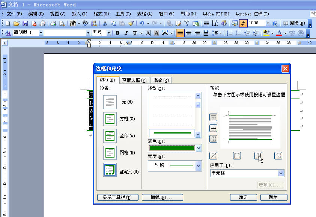Select the Borders (边框) tab

click(x=107, y=80)
